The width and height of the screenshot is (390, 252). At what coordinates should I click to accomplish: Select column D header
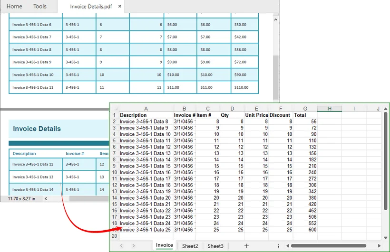click(232, 109)
